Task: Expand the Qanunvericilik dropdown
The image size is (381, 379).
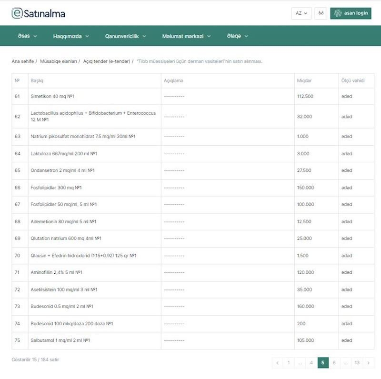Action: (x=125, y=36)
